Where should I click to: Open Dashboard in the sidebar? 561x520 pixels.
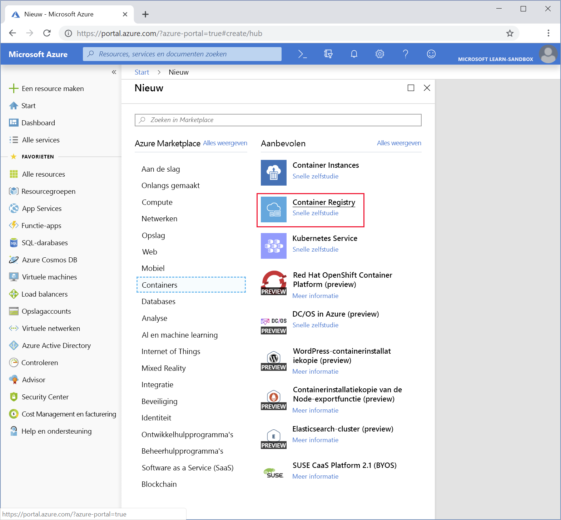[32, 123]
